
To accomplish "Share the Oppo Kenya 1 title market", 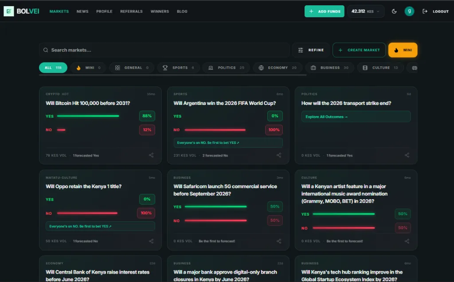I will pos(151,241).
